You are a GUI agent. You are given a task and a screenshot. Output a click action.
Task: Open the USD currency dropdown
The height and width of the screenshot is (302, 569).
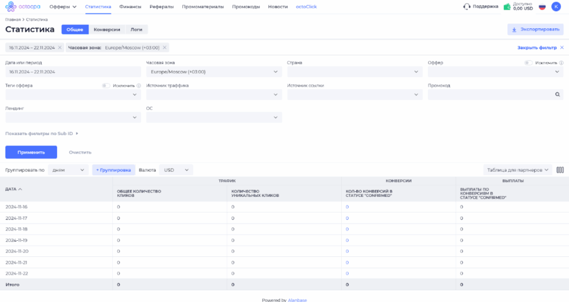coord(176,170)
